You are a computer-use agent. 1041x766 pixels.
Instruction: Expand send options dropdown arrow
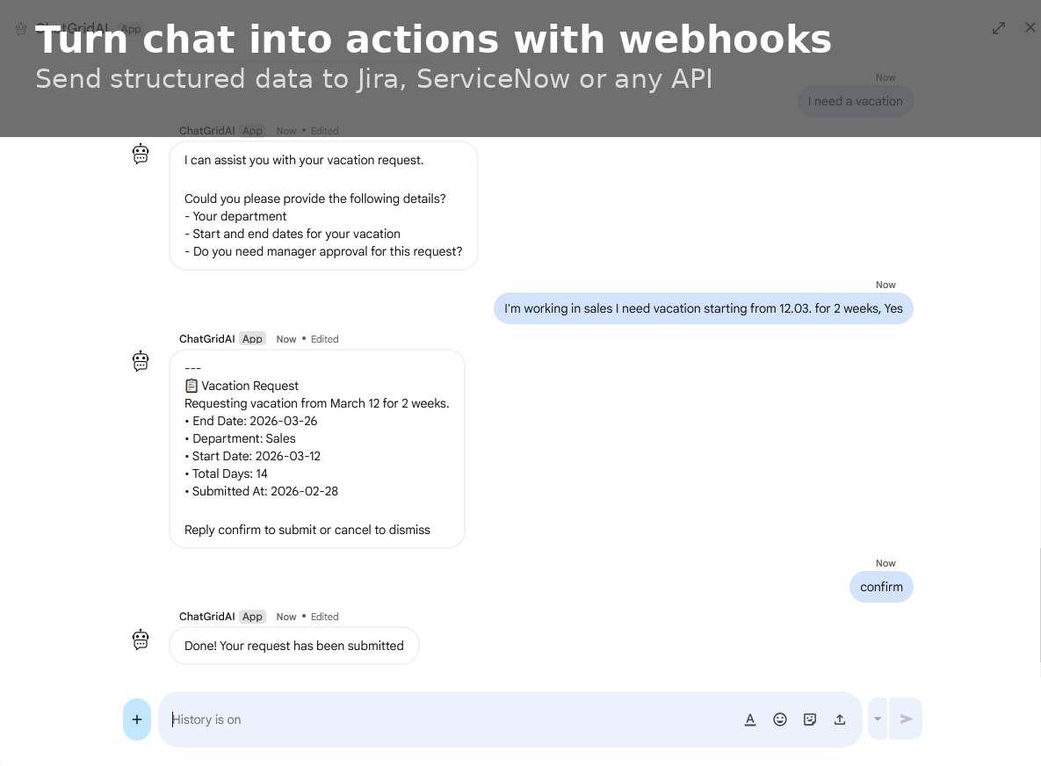878,719
